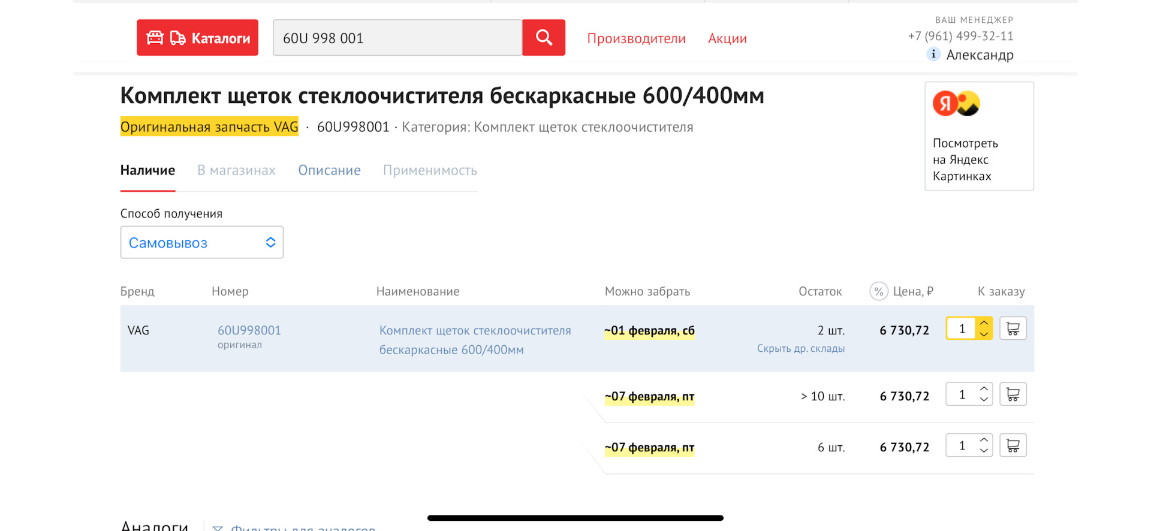Image resolution: width=1151 pixels, height=531 pixels.
Task: Toggle the percent discount icon by Цена
Action: pos(878,291)
